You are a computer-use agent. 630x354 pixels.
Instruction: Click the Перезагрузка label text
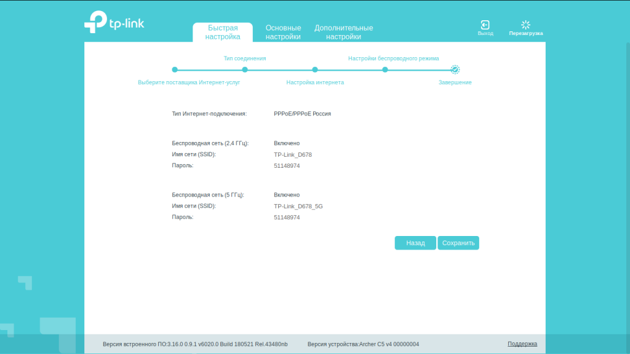pyautogui.click(x=525, y=33)
